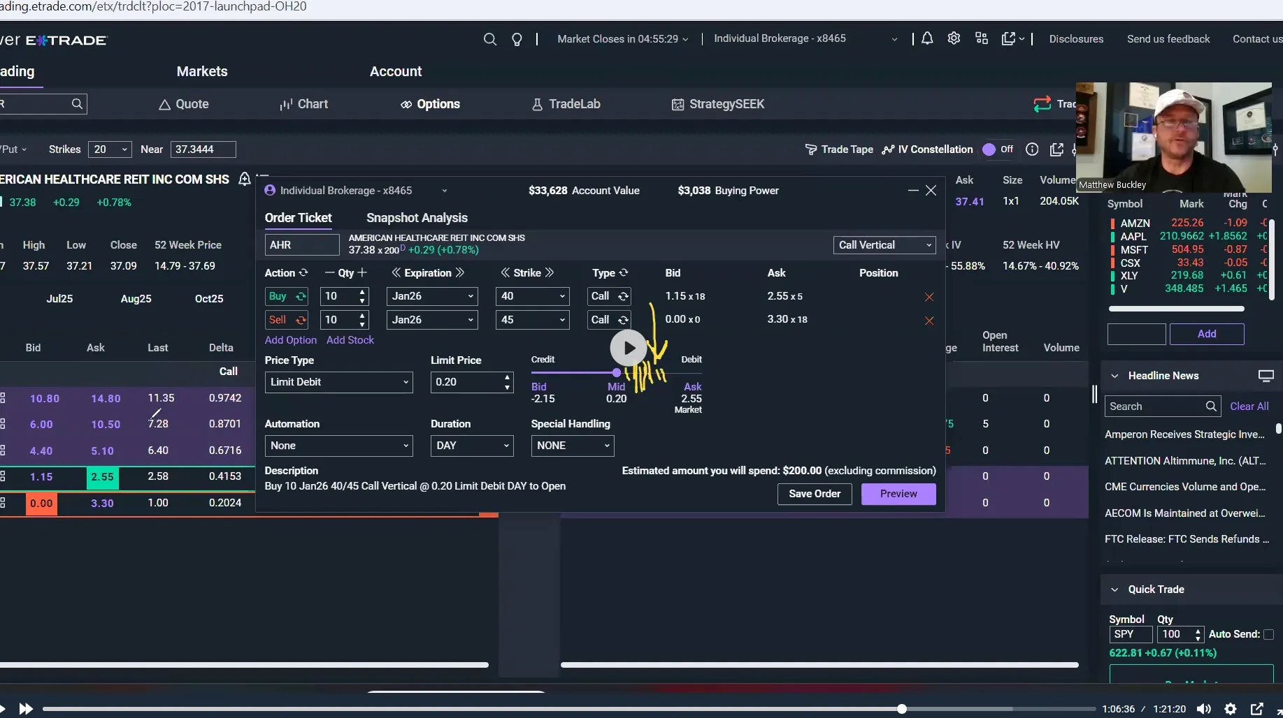Switch to the Account tab
Viewport: 1283px width, 718px height.
click(396, 71)
